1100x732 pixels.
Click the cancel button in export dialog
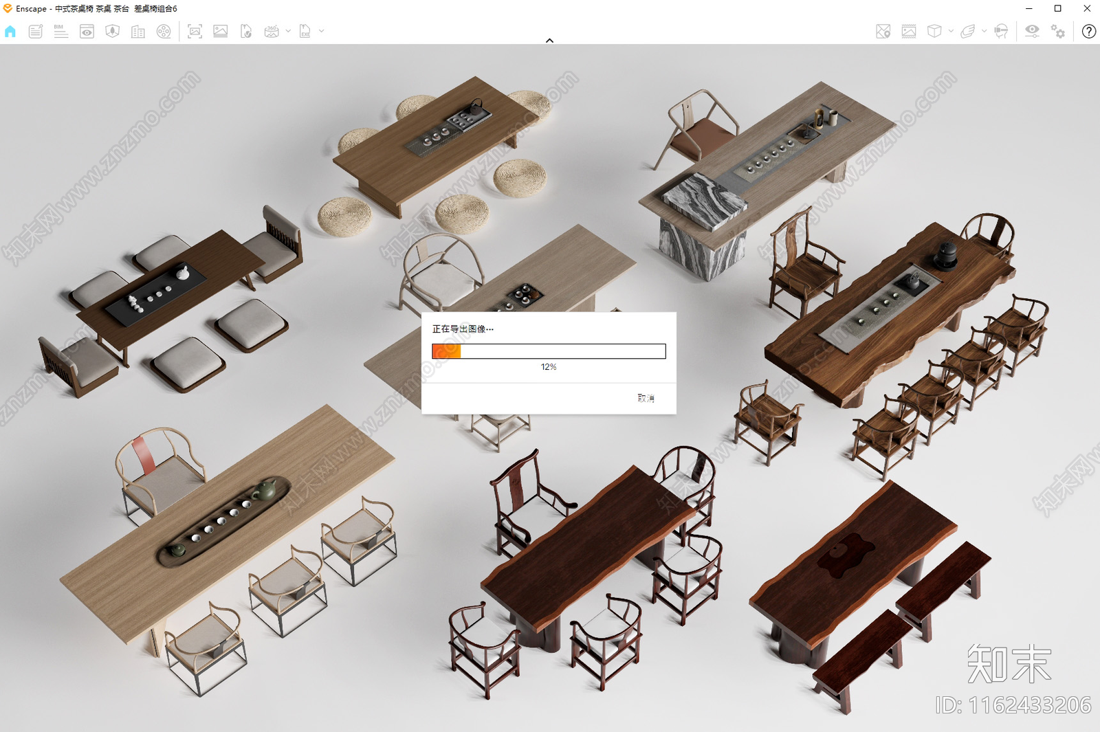[646, 398]
